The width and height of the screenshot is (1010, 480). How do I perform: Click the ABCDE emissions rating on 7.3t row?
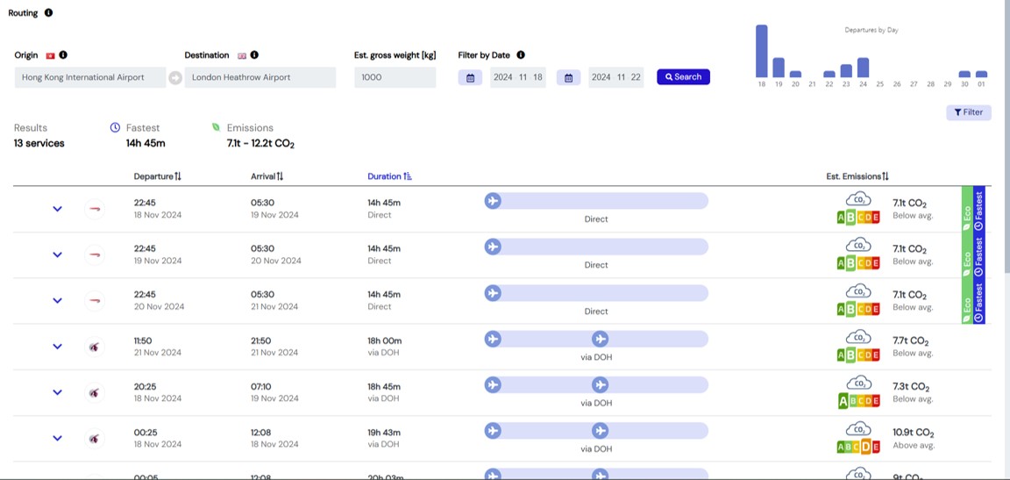[x=858, y=401]
